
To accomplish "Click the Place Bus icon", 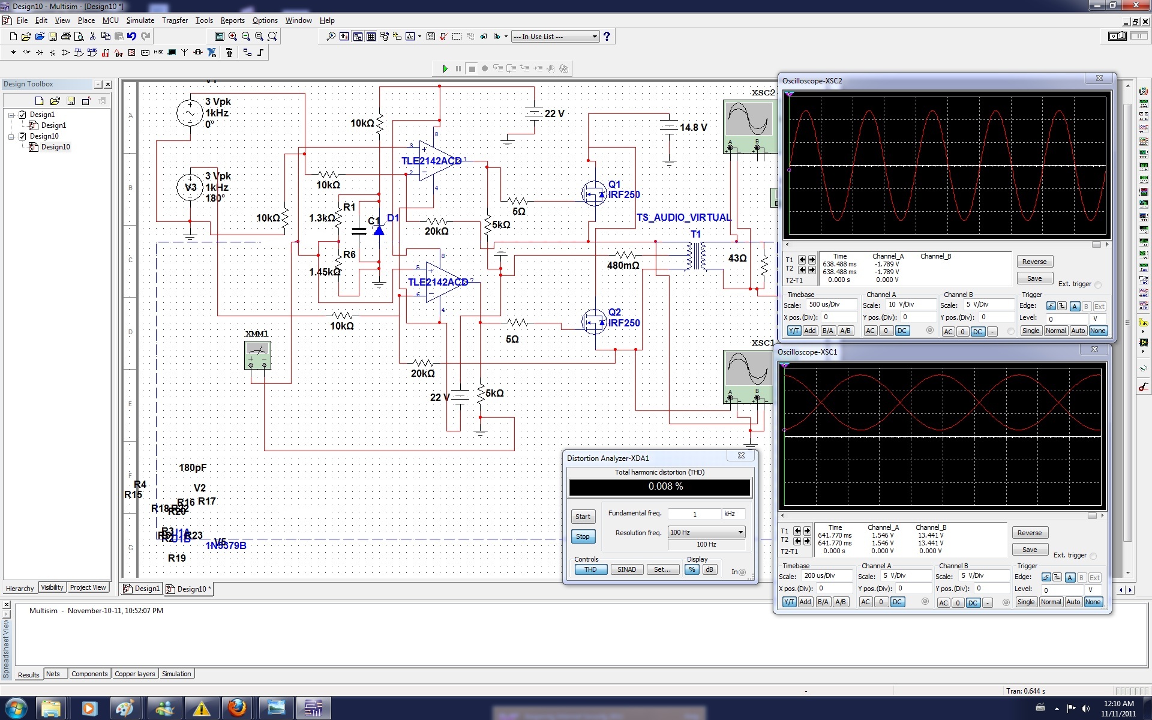I will click(260, 53).
